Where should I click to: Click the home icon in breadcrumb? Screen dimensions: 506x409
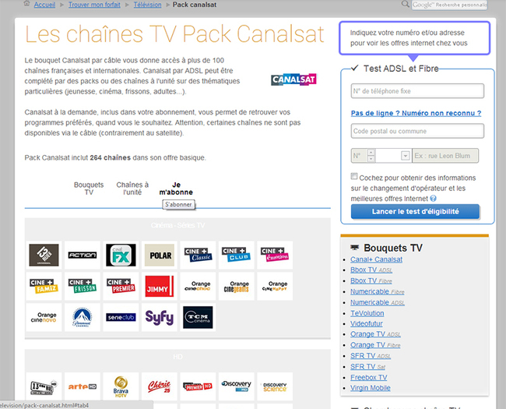pyautogui.click(x=26, y=4)
